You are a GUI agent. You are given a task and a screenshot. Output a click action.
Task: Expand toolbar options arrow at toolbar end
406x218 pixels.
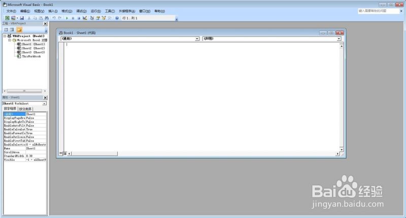(176, 19)
